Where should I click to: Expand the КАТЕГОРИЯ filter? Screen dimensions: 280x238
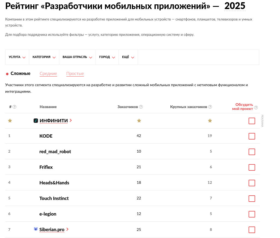[44, 57]
